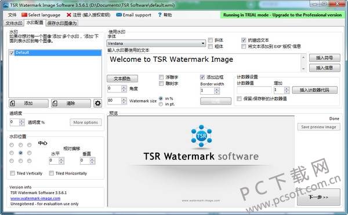Click the 插入计数器代码 insert counter code button
Viewport: 348px width, 215px height.
pyautogui.click(x=315, y=90)
